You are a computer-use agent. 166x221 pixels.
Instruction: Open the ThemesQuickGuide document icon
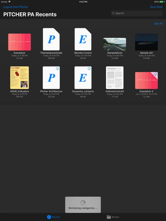(51, 39)
